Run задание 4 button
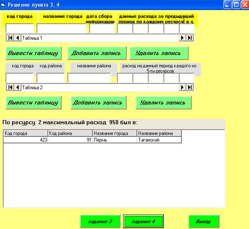Image resolution: width=249 pixels, height=229 pixels. point(143,222)
